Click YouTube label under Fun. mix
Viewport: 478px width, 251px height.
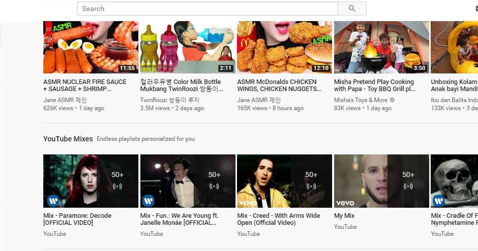coord(151,234)
